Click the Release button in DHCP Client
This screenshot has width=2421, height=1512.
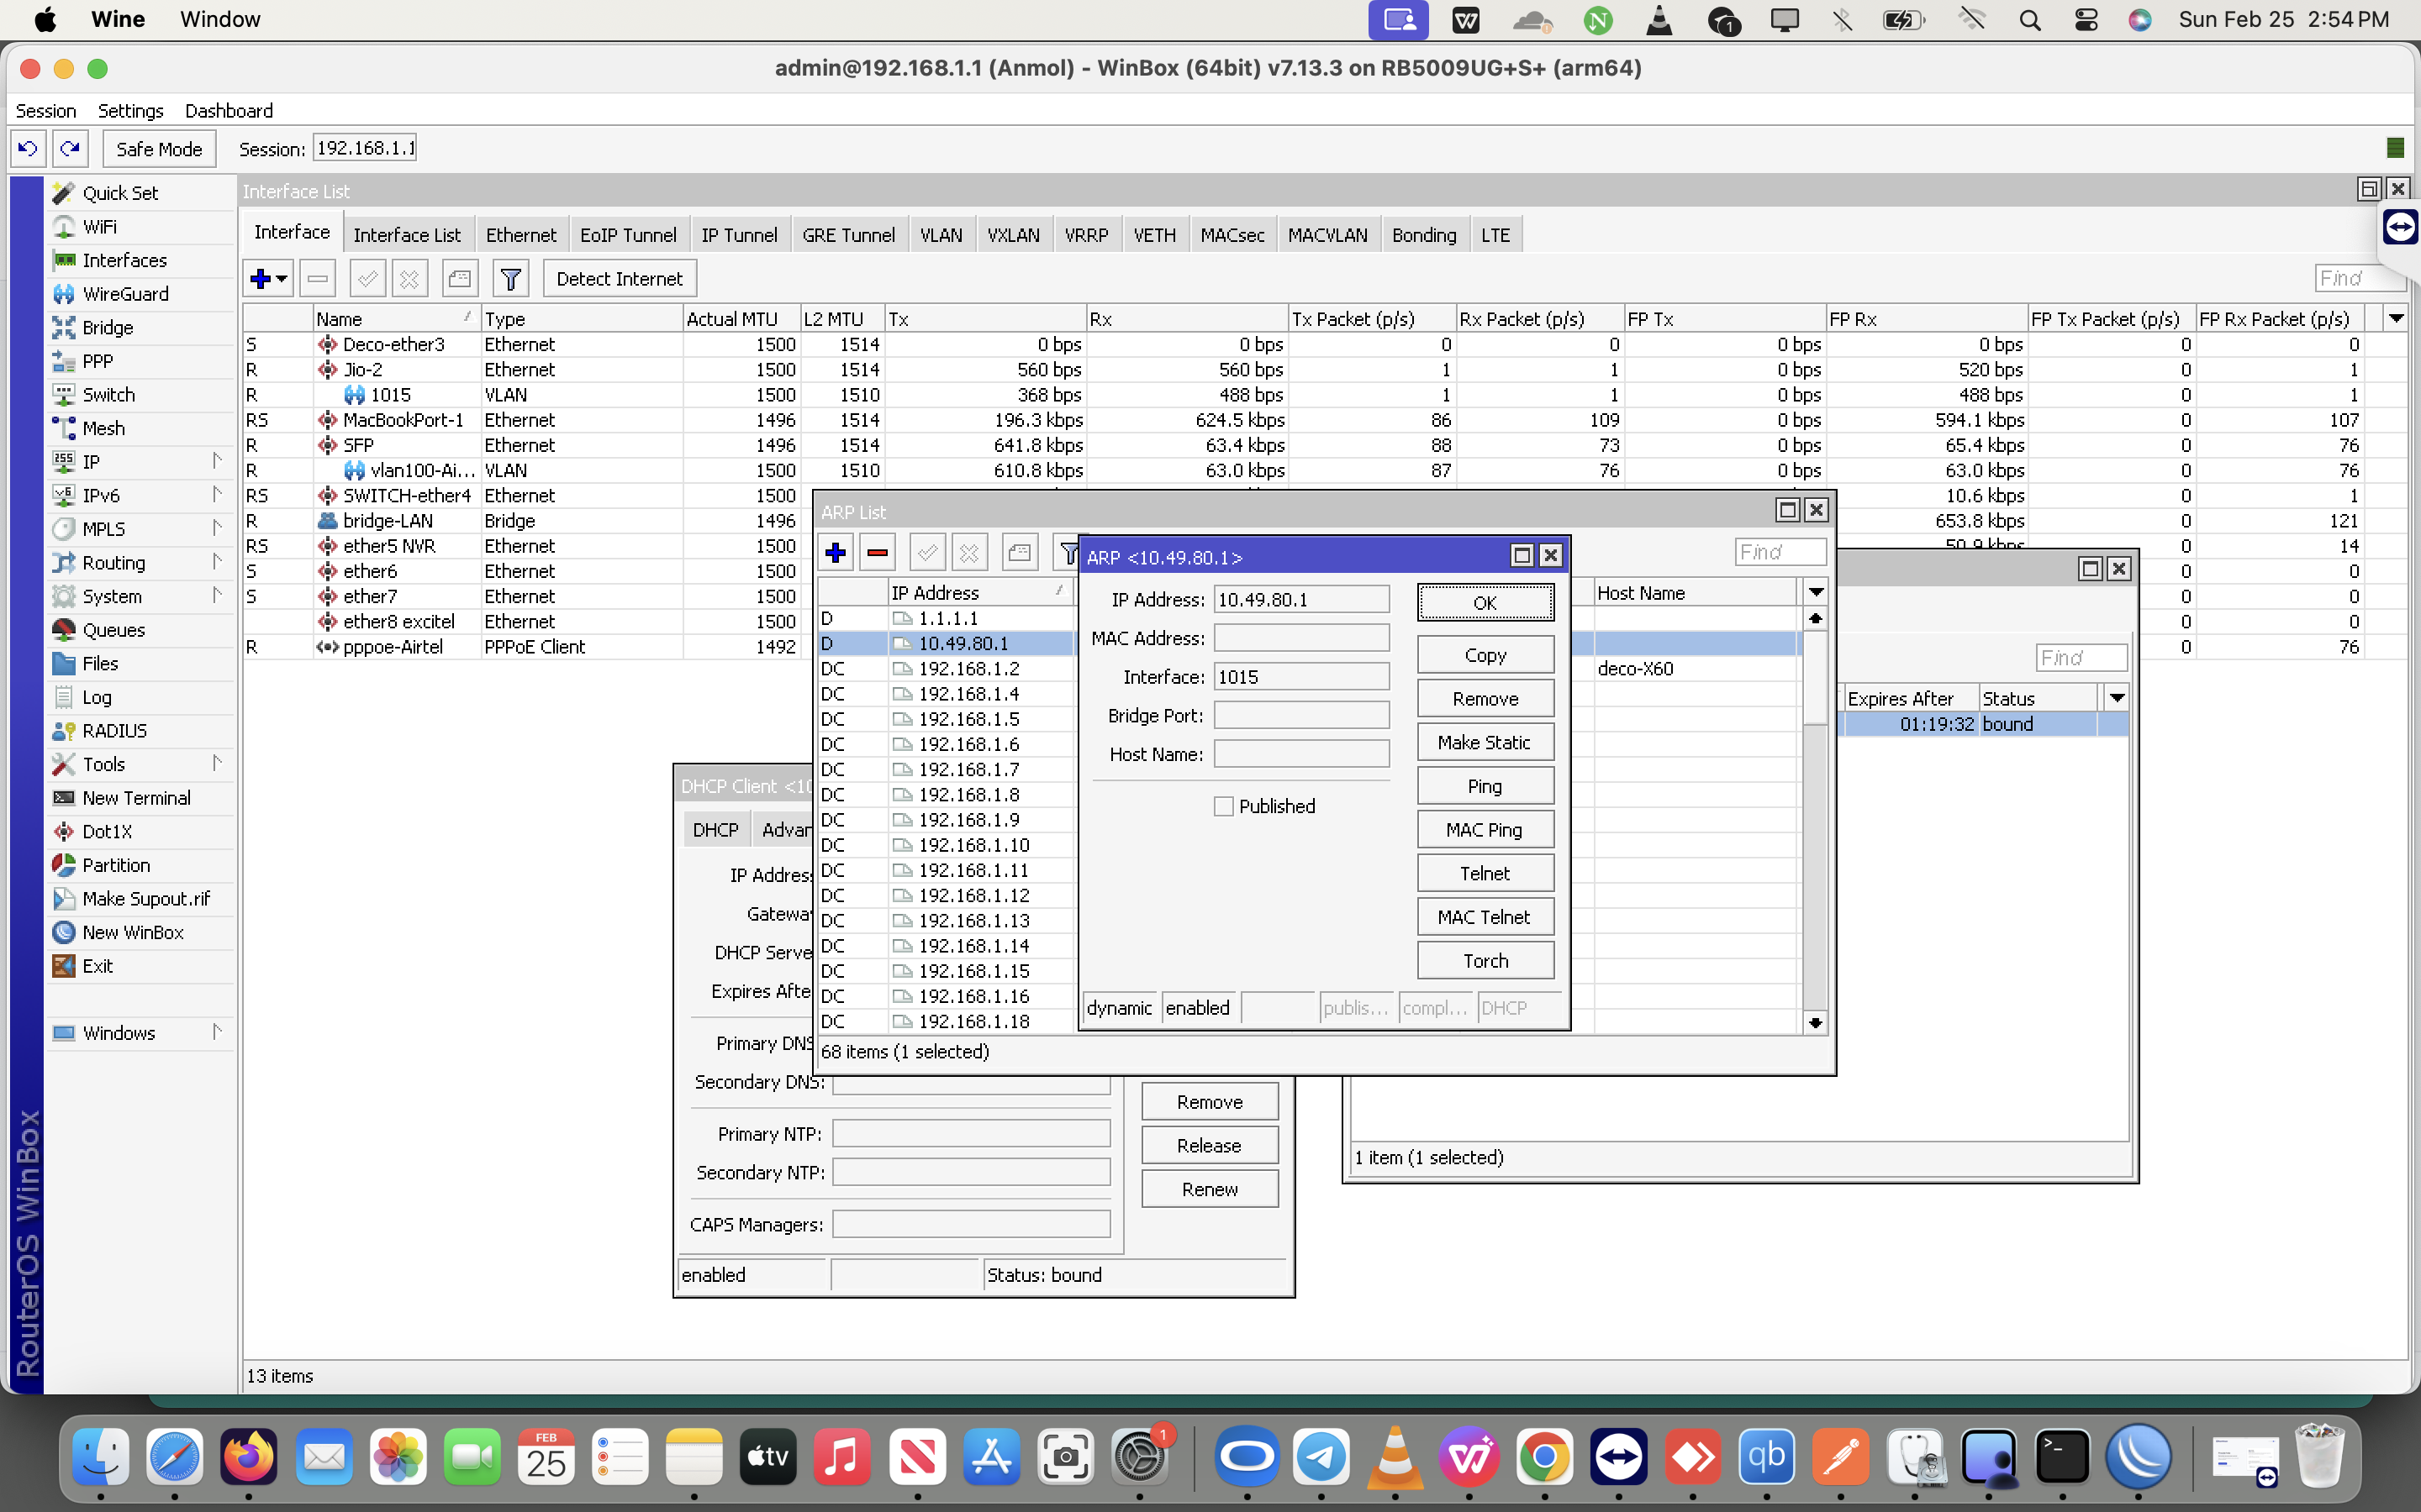tap(1210, 1146)
